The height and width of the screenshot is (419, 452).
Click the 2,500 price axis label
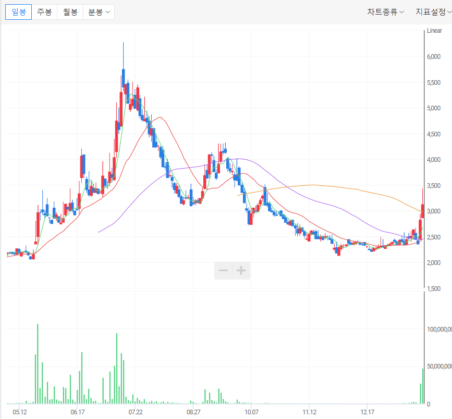pos(434,237)
